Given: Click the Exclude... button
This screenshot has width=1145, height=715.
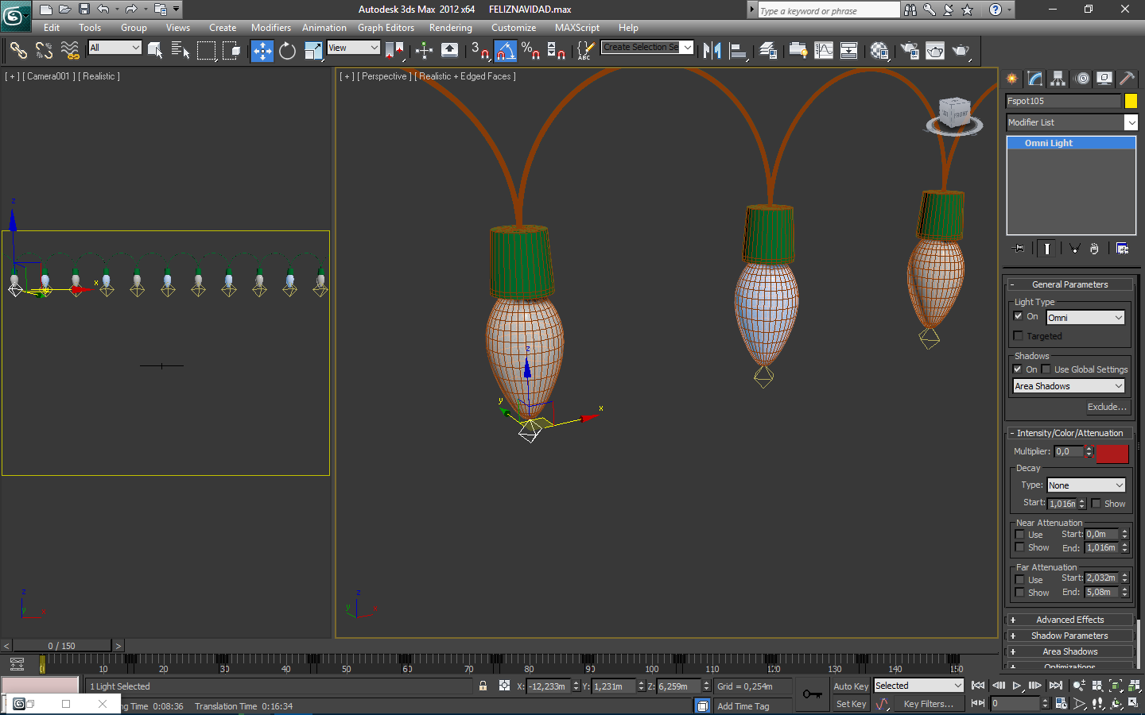Looking at the screenshot, I should (1107, 407).
